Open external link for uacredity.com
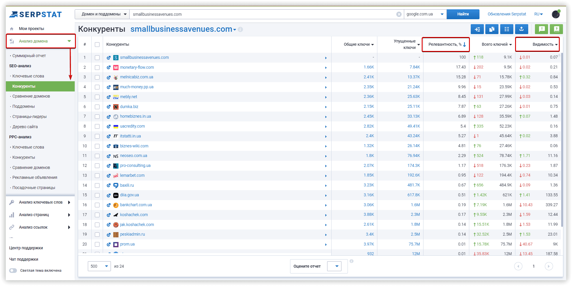572x286 pixels. click(109, 127)
